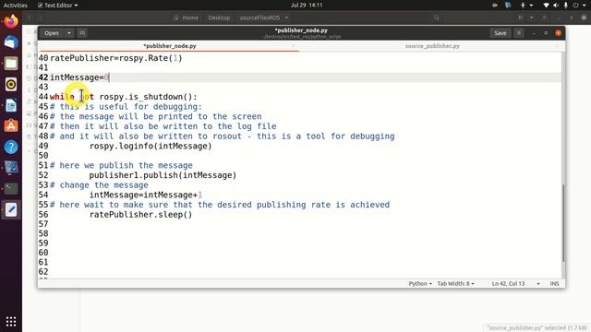Place cursor on line 40 ratePublisher=rospy.Rate(1)
Viewport: 591px width, 332px height.
click(116, 58)
